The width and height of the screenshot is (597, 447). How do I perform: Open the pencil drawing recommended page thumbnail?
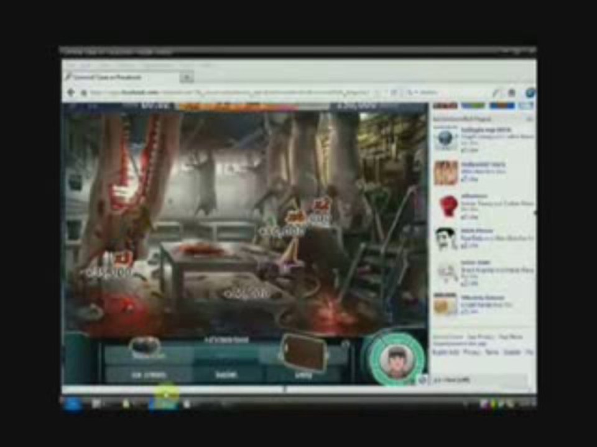coord(447,272)
